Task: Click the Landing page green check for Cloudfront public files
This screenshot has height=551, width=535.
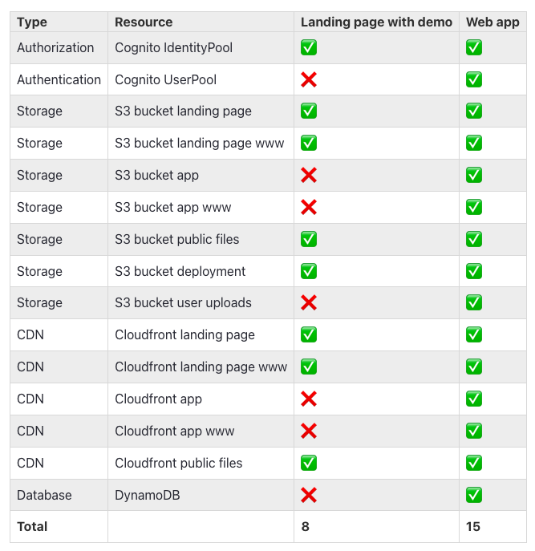Action: [309, 463]
